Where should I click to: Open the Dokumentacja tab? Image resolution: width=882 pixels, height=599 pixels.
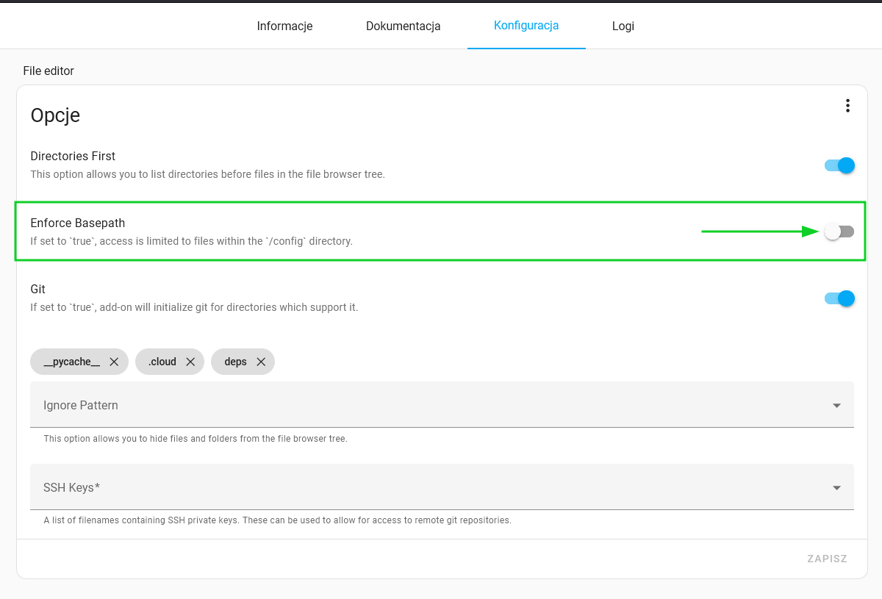404,26
